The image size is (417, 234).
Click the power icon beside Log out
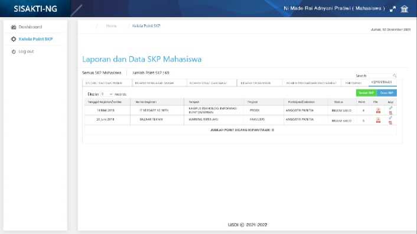coord(14,51)
